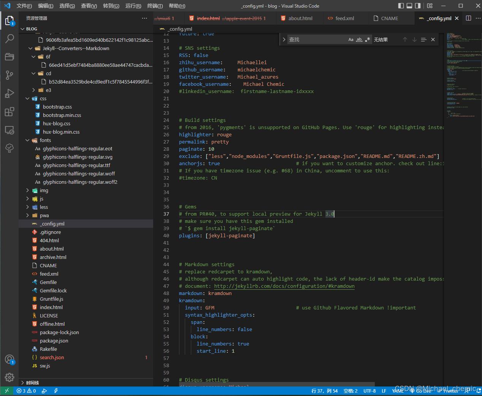Open the Search view in activity bar
Screen dimensions: 482x396
[10, 38]
